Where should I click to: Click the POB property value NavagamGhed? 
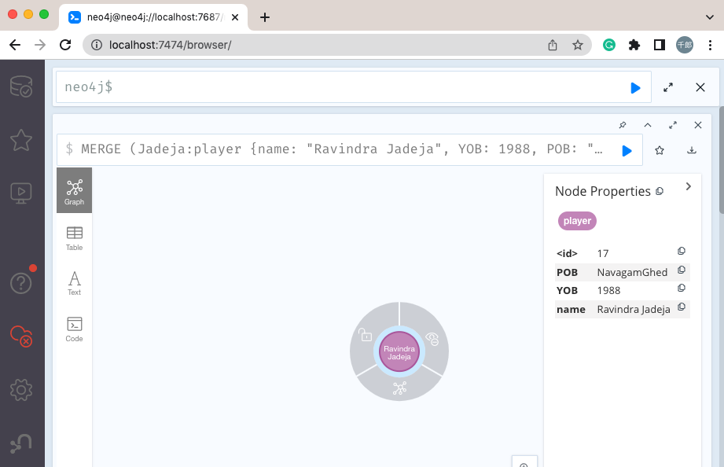pyautogui.click(x=632, y=273)
